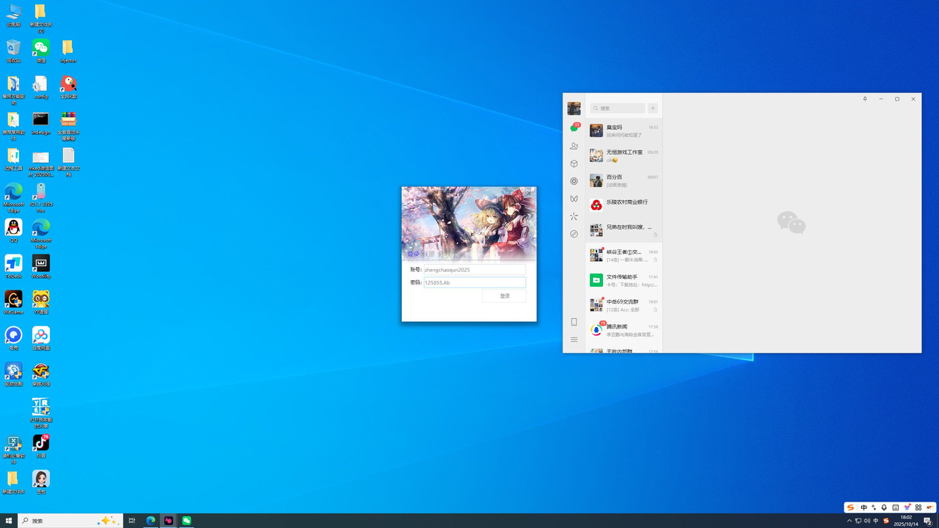The image size is (939, 528).
Task: Open the chat with 臭宝妈
Action: [624, 131]
